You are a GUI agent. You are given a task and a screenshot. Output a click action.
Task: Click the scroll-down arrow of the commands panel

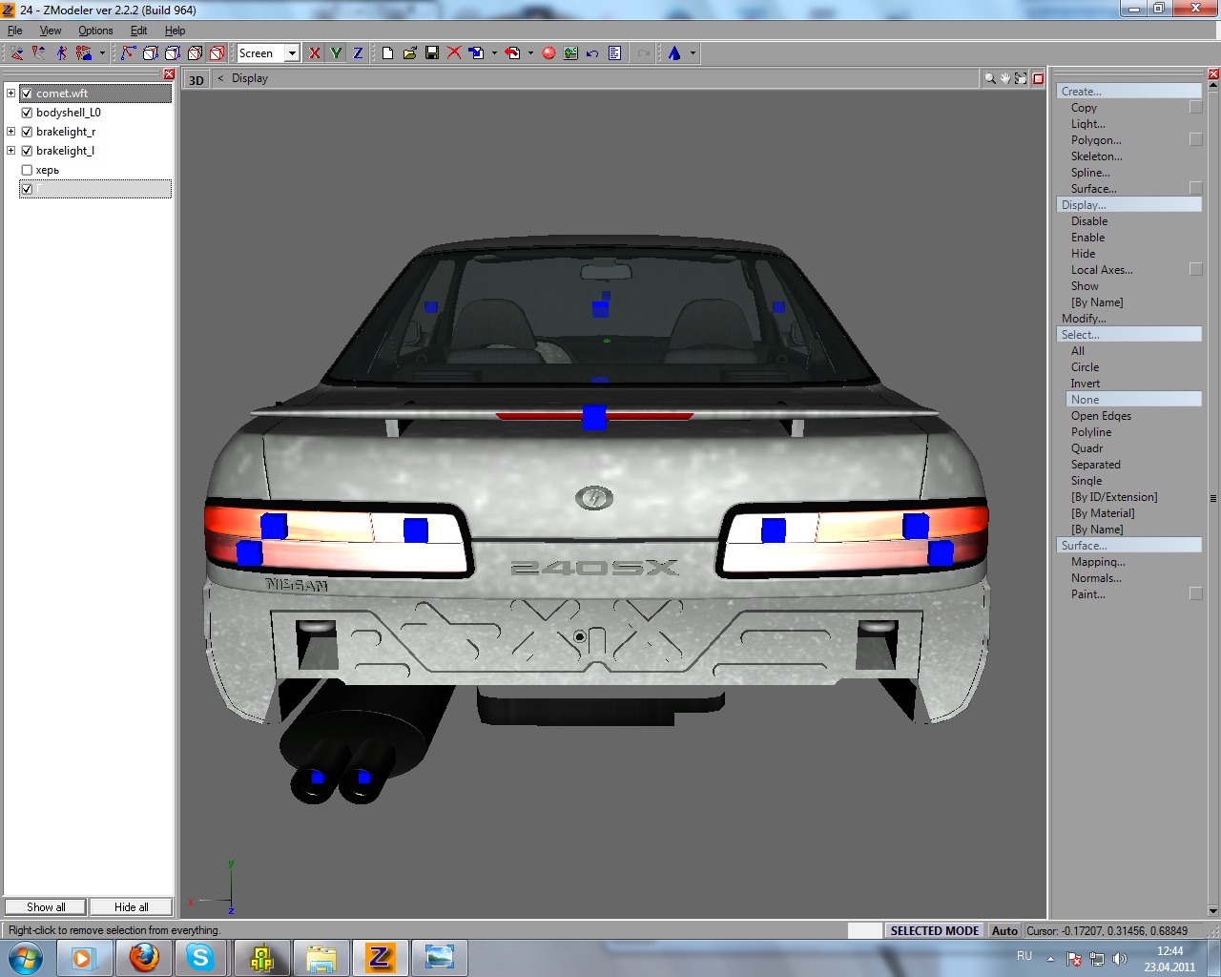[1213, 910]
